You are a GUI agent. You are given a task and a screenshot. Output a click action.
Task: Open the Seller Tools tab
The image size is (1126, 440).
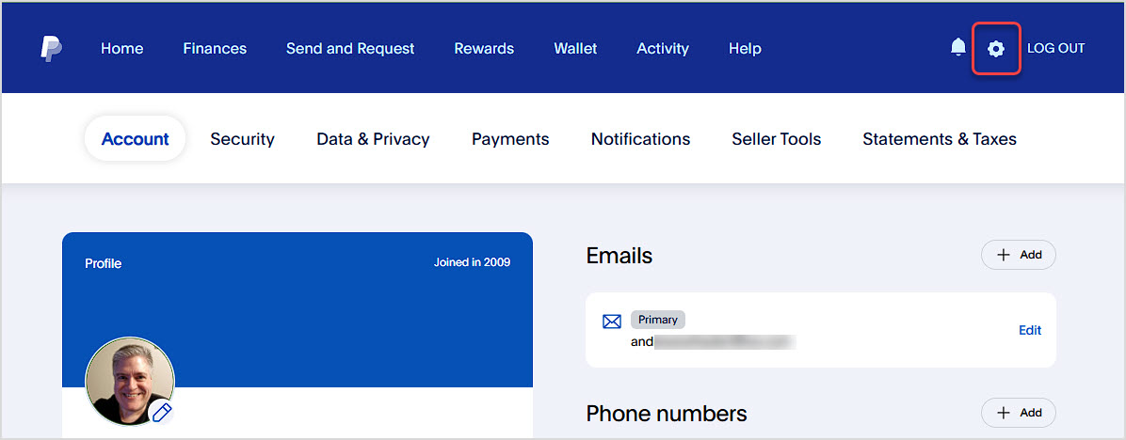click(x=777, y=139)
